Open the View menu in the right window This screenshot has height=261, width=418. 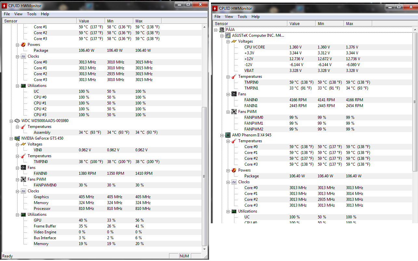229,17
